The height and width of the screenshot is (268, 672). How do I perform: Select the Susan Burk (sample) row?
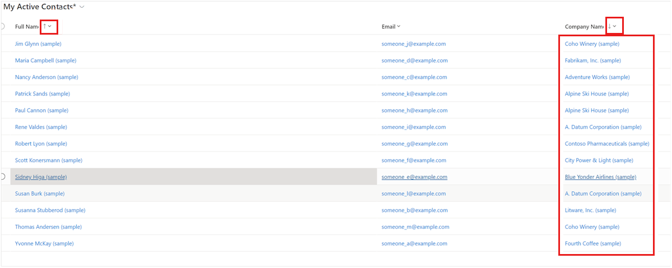pyautogui.click(x=336, y=194)
